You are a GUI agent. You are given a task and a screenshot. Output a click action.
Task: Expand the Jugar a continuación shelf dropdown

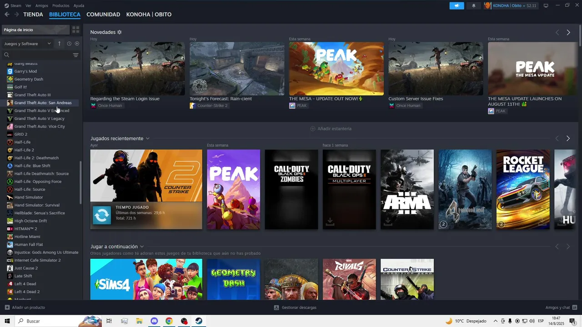pos(142,247)
